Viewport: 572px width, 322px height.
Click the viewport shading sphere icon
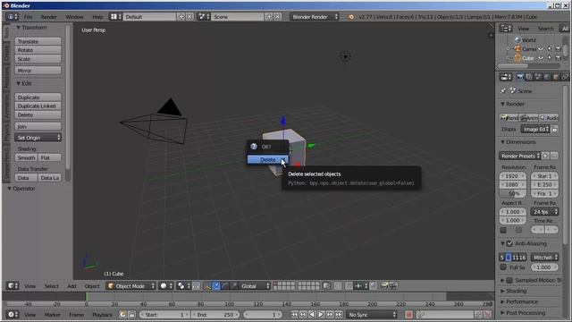pos(166,286)
